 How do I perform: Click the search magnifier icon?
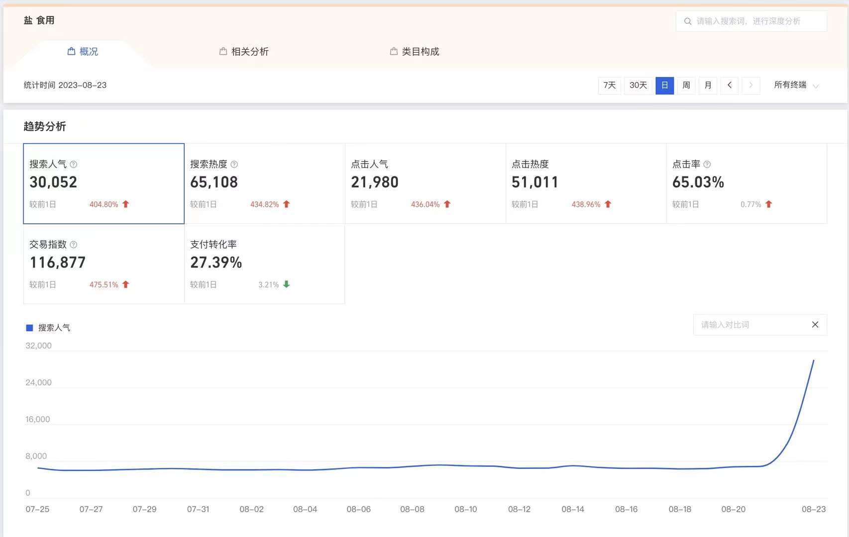pos(688,21)
